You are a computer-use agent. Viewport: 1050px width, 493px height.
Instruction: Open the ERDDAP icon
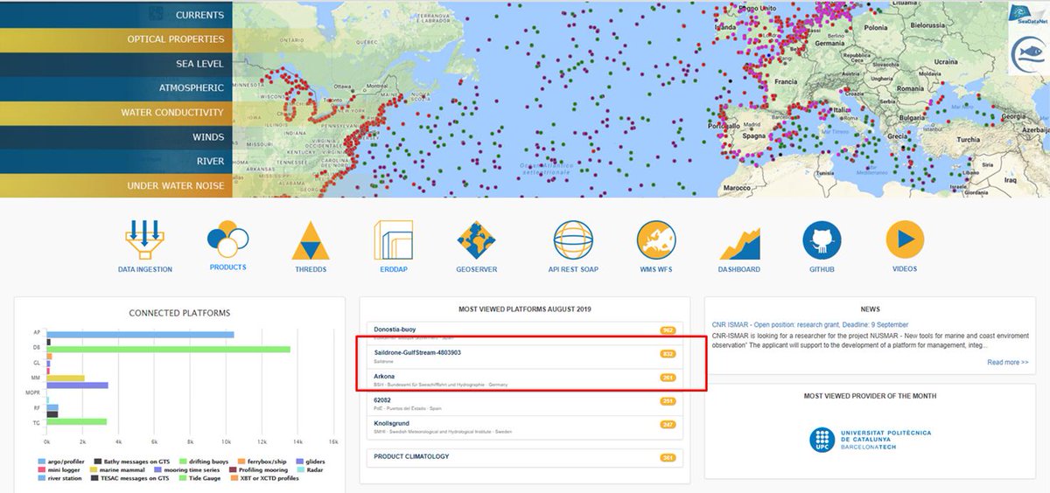(393, 240)
